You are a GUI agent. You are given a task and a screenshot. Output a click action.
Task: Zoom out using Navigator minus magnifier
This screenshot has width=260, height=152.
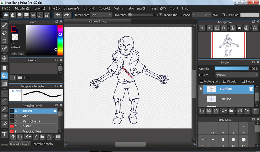[x=224, y=28]
